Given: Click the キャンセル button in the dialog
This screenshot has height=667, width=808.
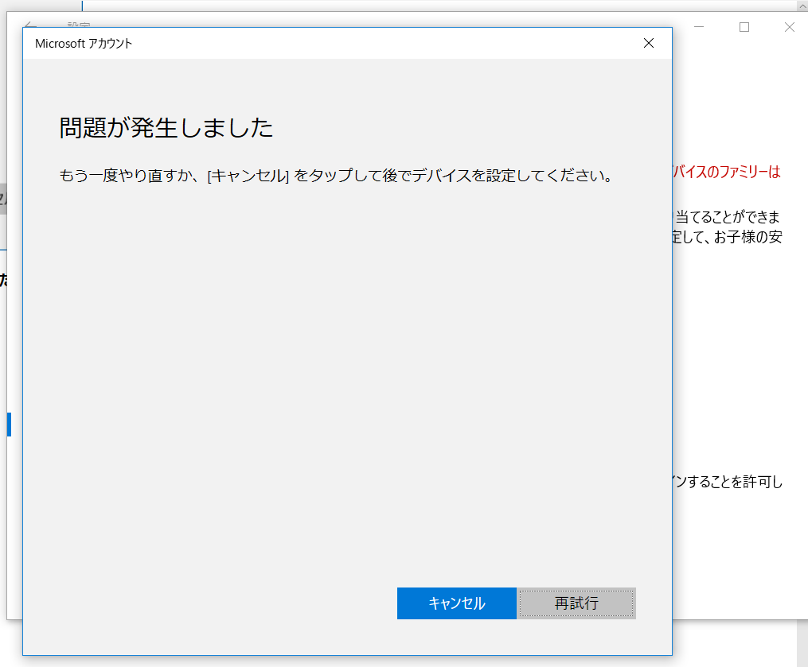Looking at the screenshot, I should pos(457,603).
